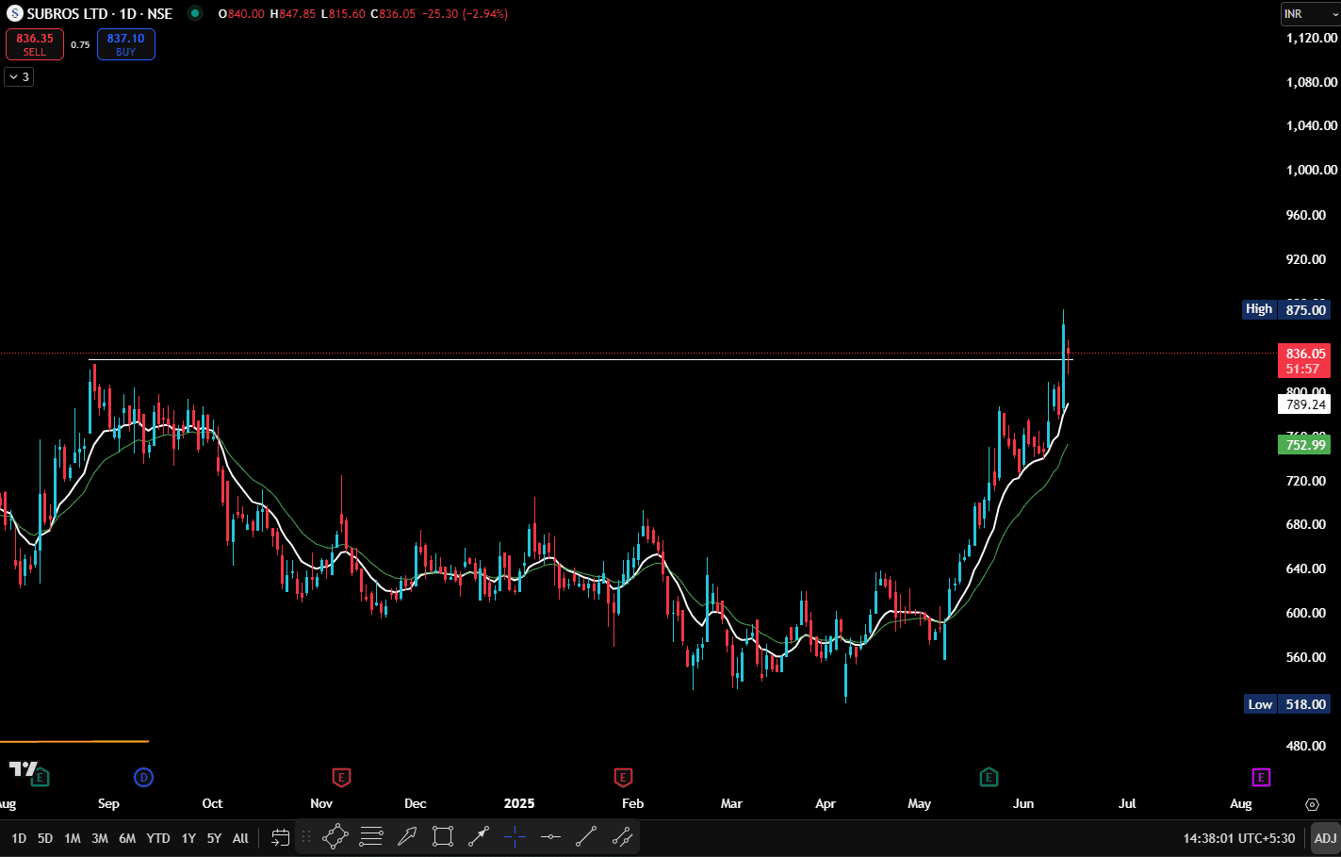
Task: Open the SUBROS LTD symbol logo
Action: [x=14, y=14]
